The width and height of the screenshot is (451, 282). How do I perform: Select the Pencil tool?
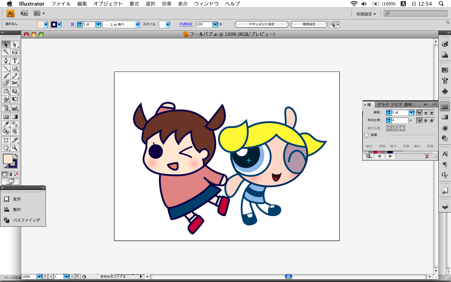(x=15, y=75)
